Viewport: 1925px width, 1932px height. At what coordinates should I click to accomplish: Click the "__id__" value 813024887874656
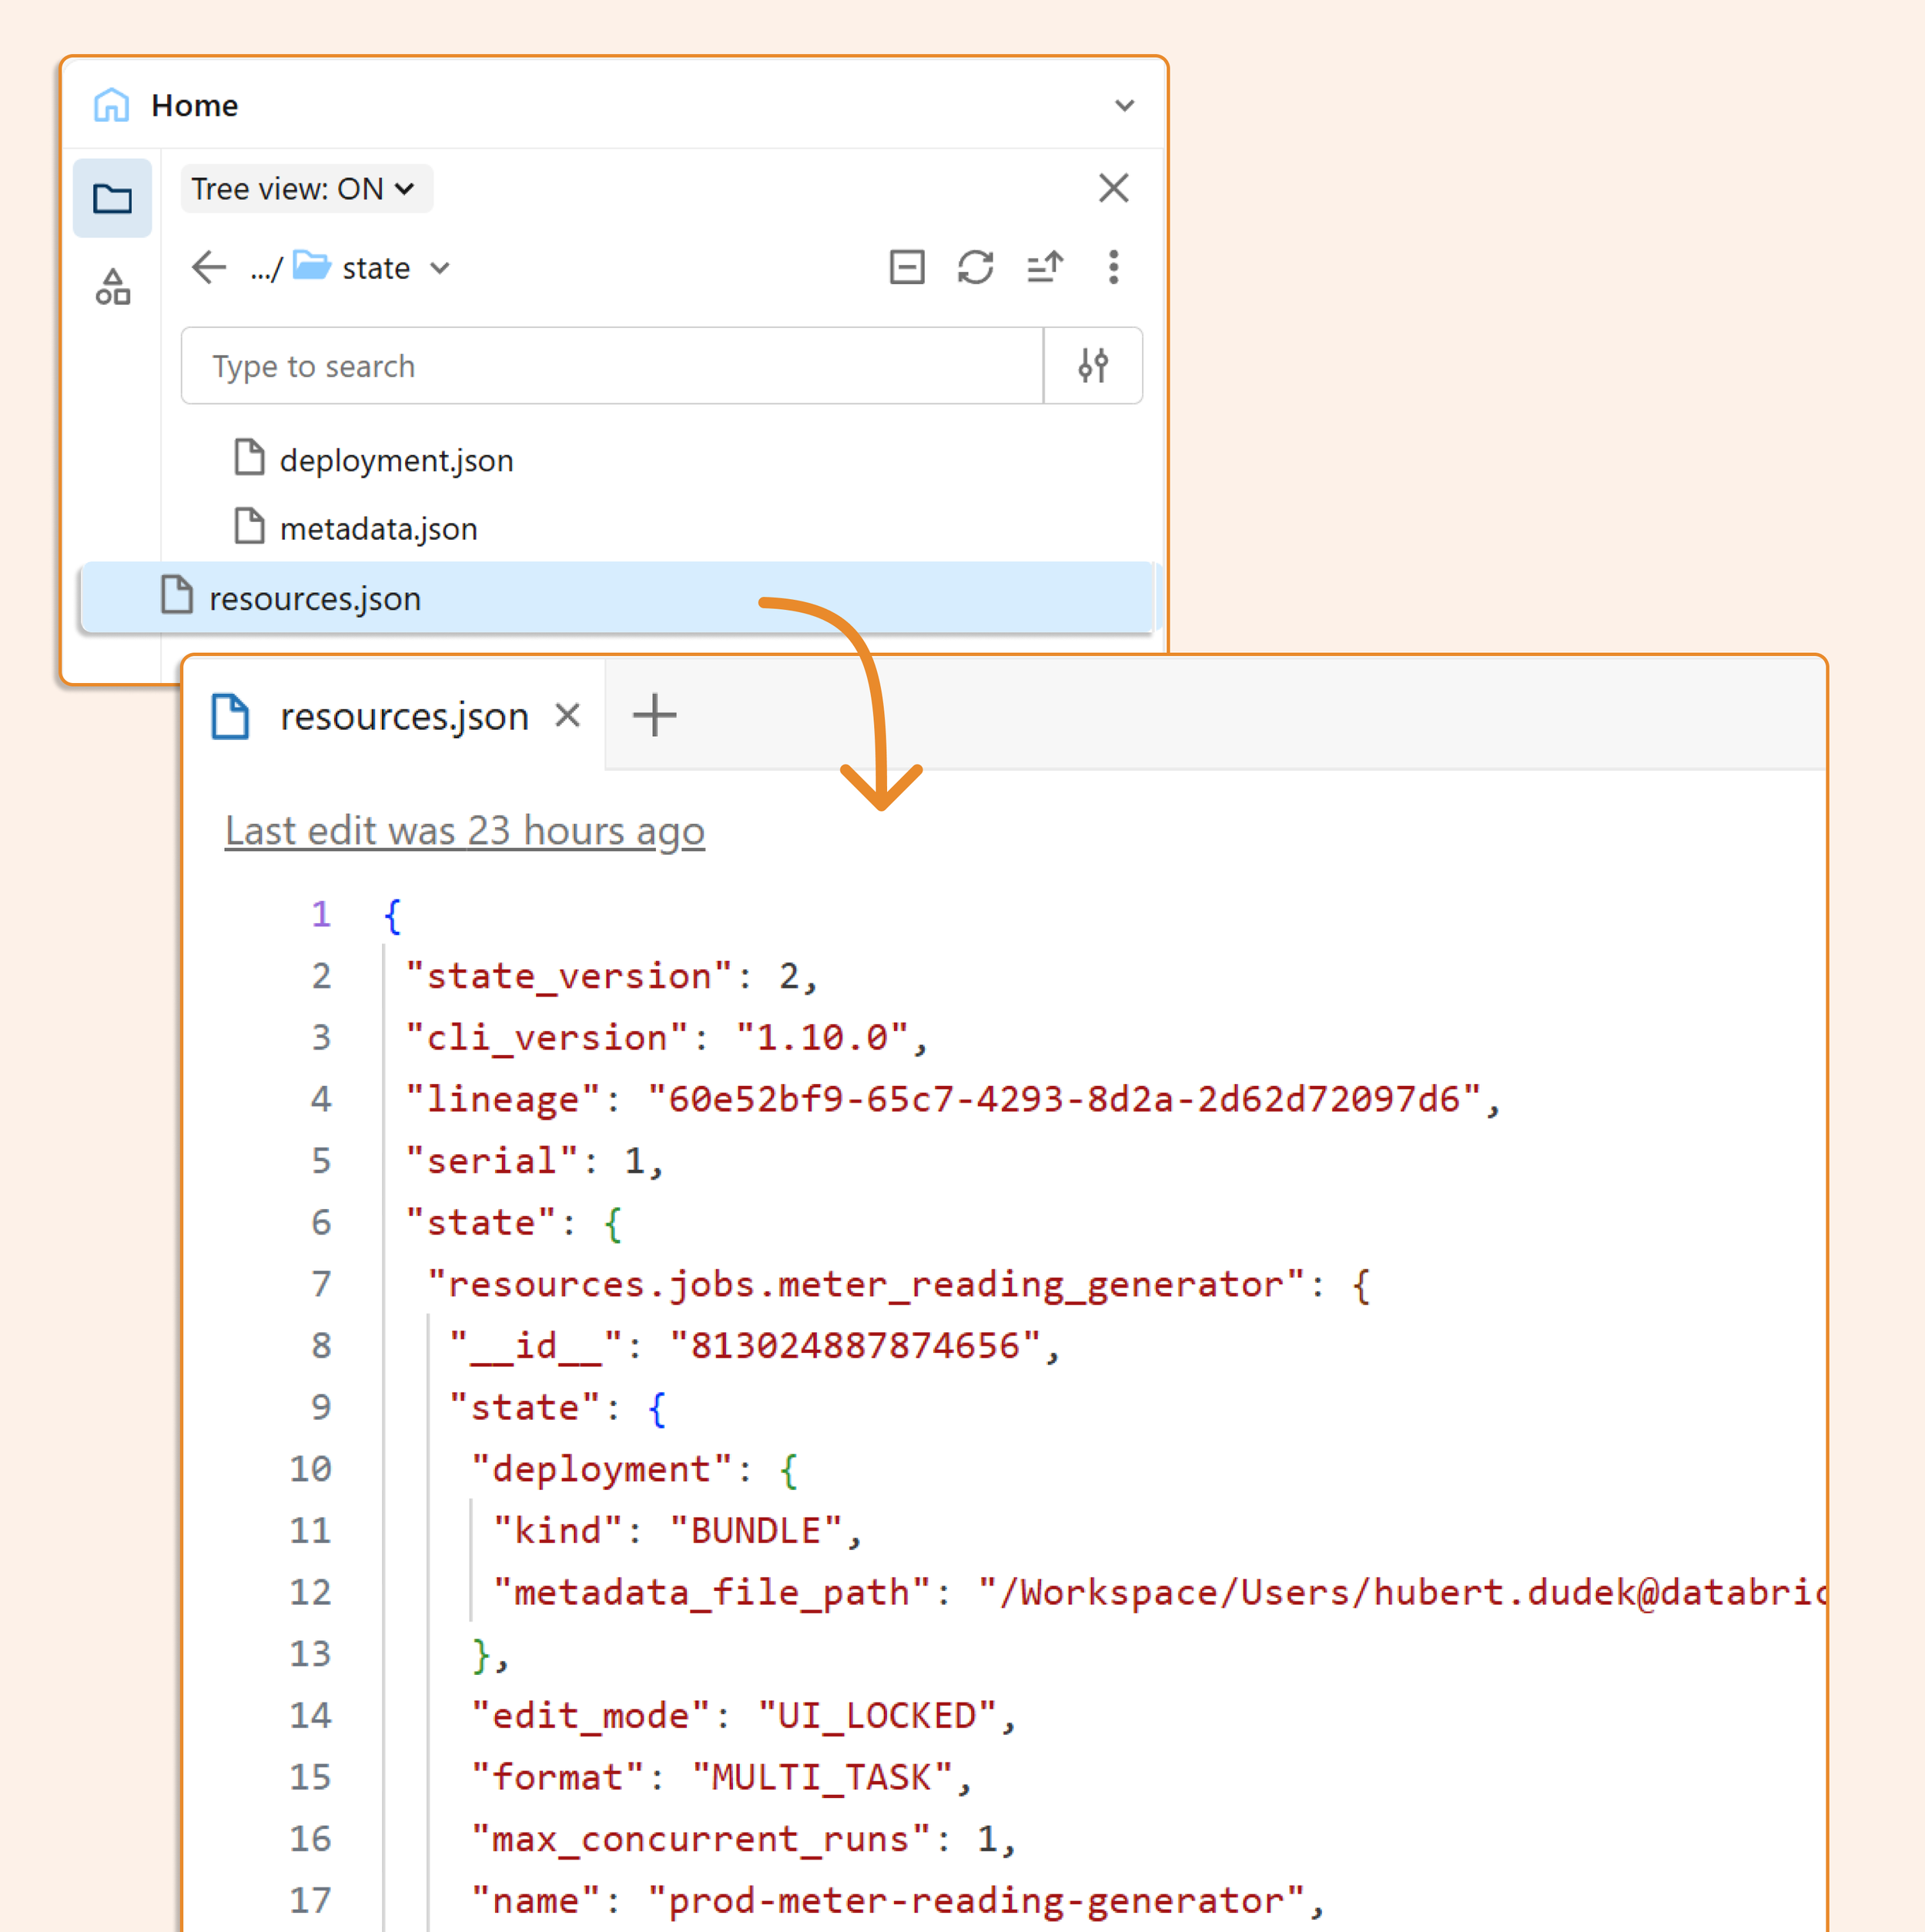855,1346
